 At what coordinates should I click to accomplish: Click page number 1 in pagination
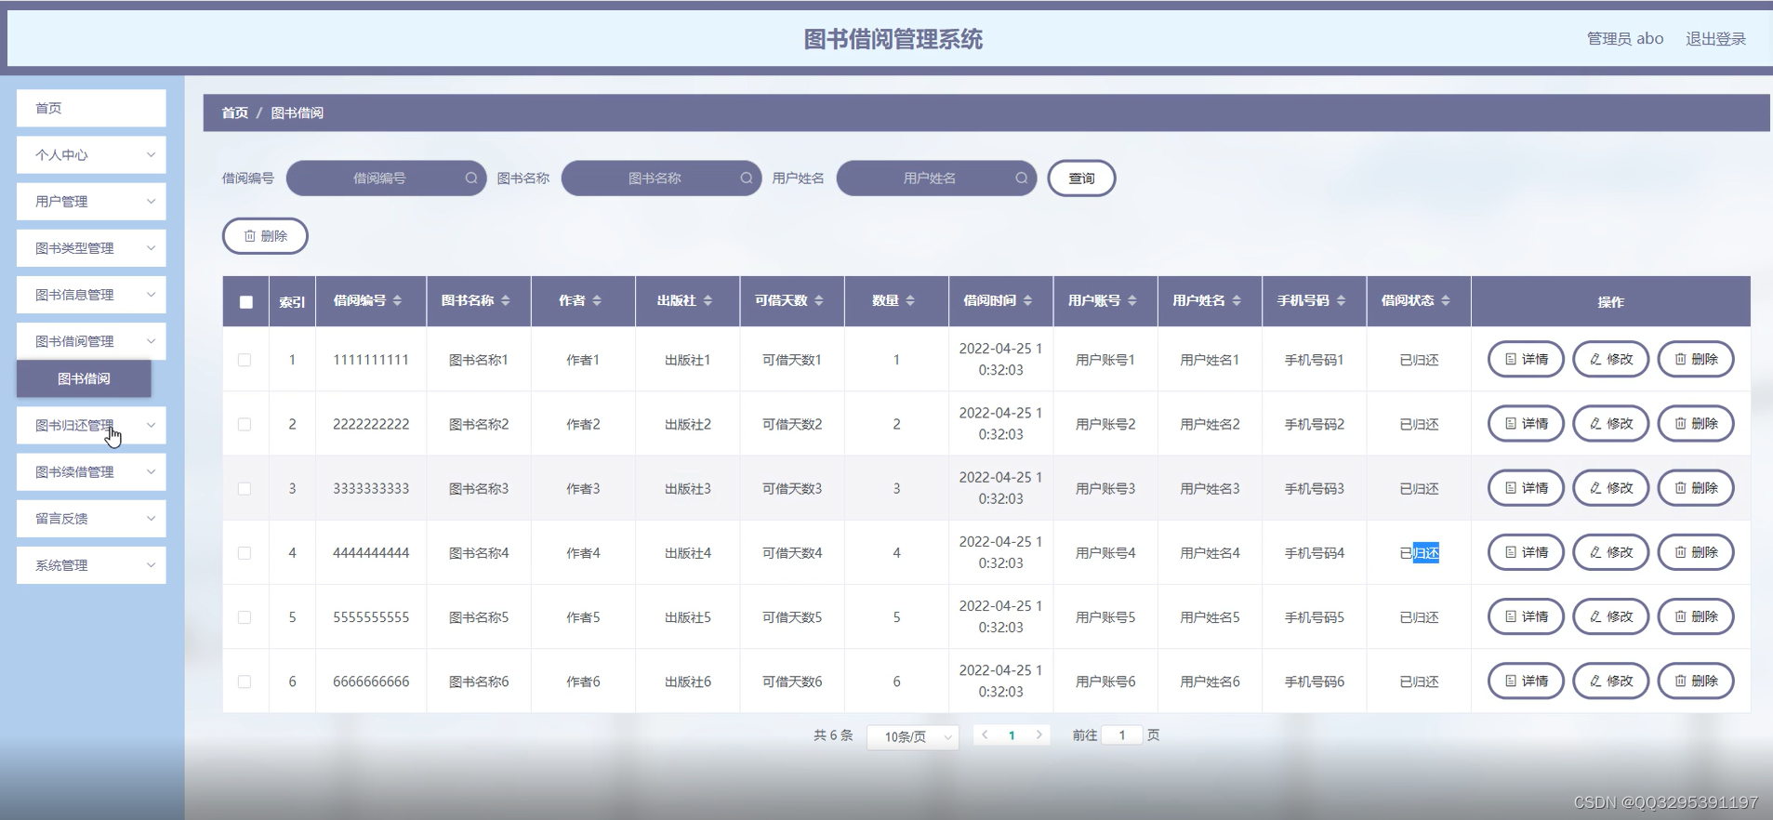1012,735
